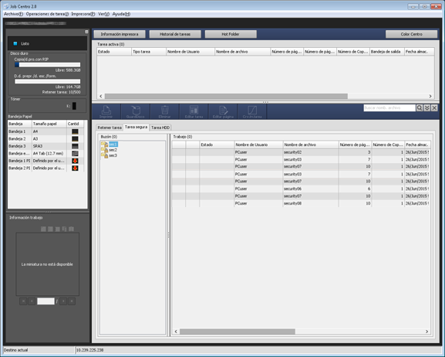Go to next thumbnail page
The width and height of the screenshot is (445, 357).
63,301
